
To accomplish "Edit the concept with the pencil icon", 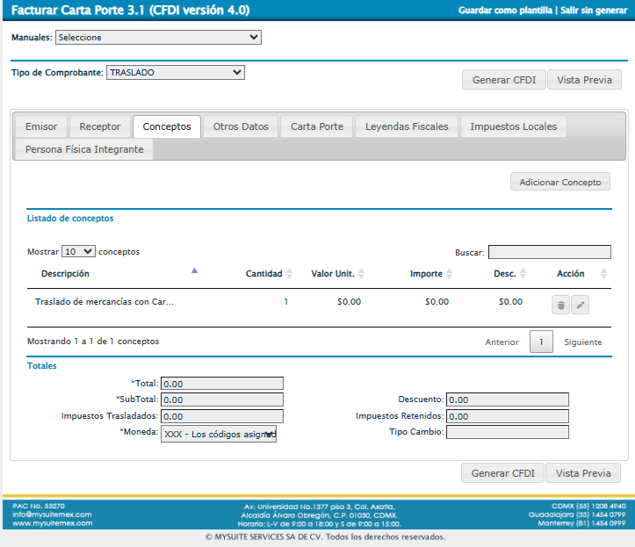I will pos(580,305).
